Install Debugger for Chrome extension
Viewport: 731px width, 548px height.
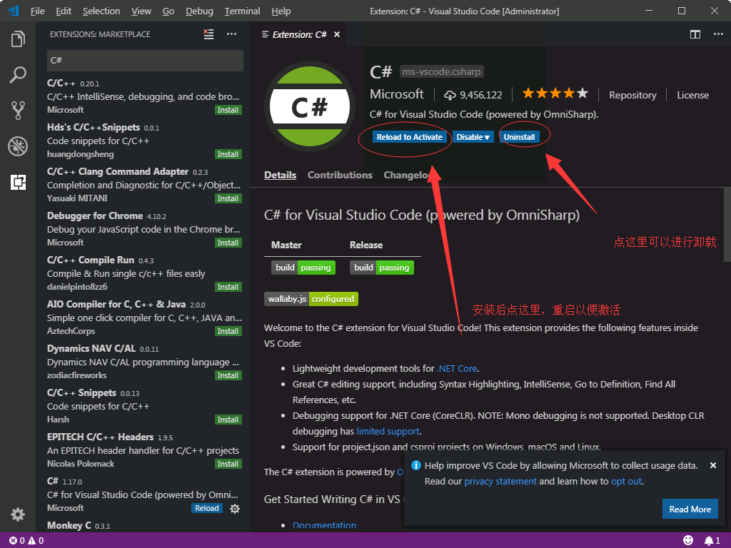pos(228,243)
